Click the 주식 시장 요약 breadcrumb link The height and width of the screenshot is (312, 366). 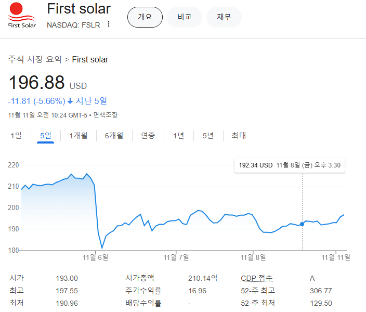point(35,59)
